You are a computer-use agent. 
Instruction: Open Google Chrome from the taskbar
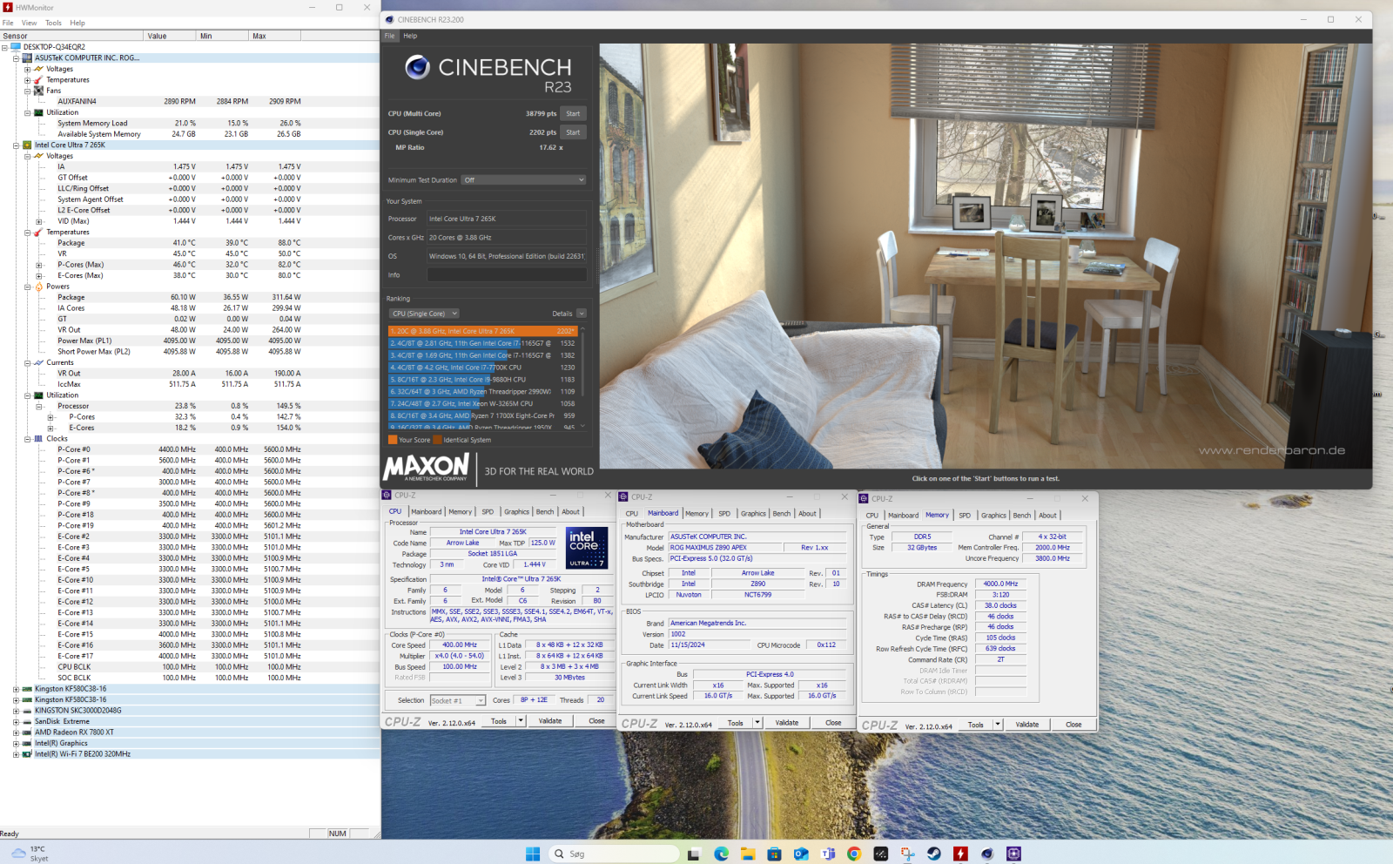[x=854, y=854]
